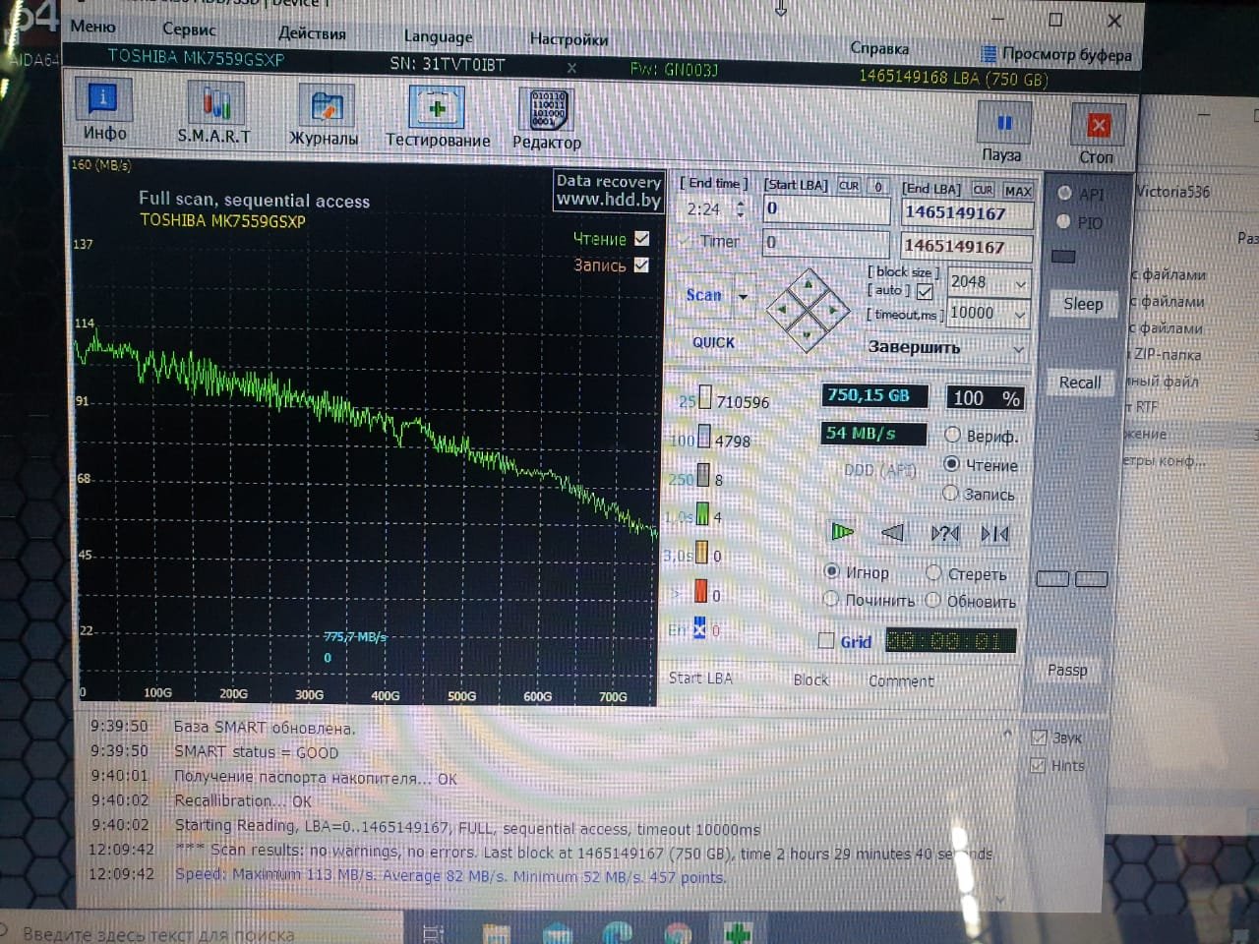Open the Language menu
Viewport: 1259px width, 944px height.
click(438, 36)
